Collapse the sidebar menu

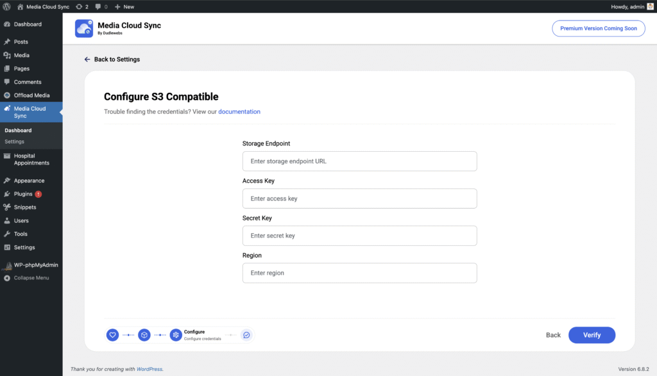tap(31, 278)
